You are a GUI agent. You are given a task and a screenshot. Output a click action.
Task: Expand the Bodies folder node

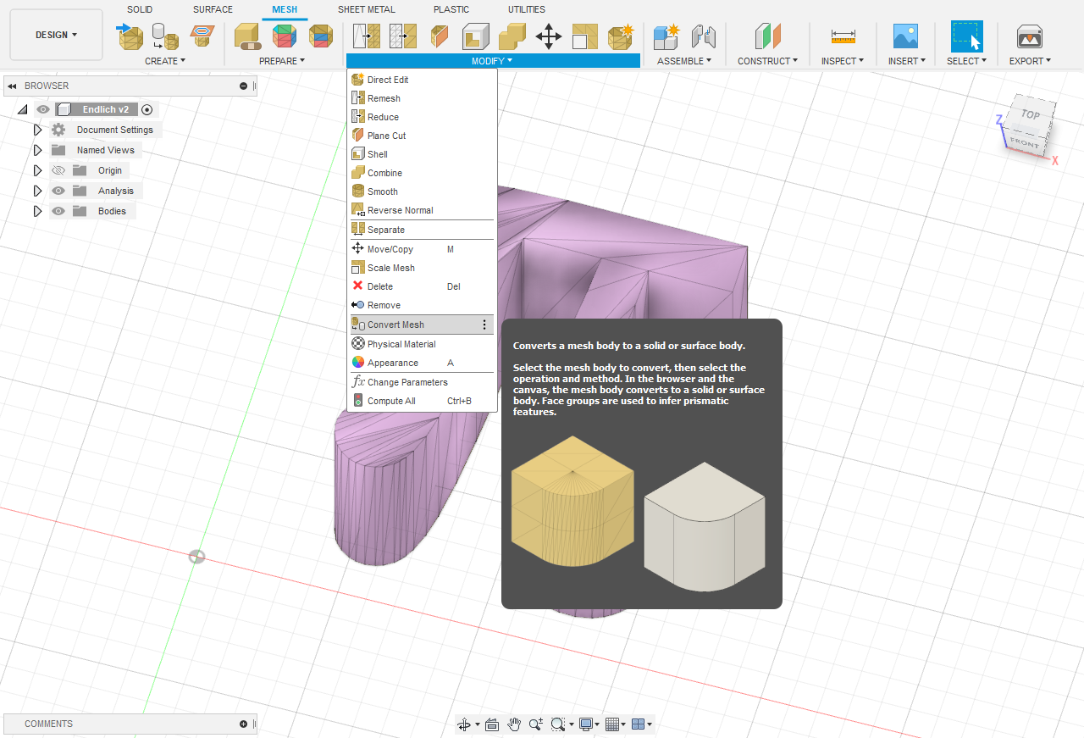37,211
